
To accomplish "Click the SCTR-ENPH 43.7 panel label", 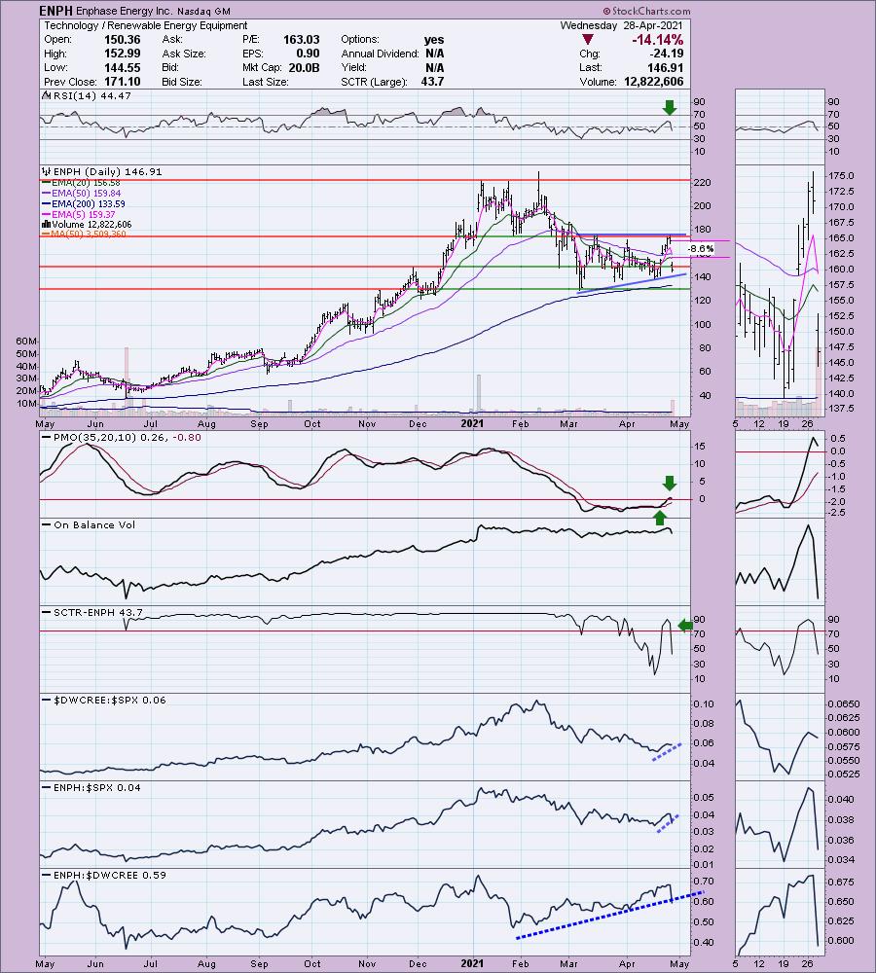I will pyautogui.click(x=98, y=612).
